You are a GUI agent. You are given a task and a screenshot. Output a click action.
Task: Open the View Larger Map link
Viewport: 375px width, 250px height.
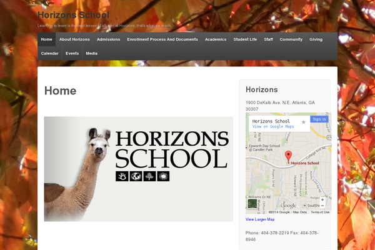pyautogui.click(x=260, y=219)
